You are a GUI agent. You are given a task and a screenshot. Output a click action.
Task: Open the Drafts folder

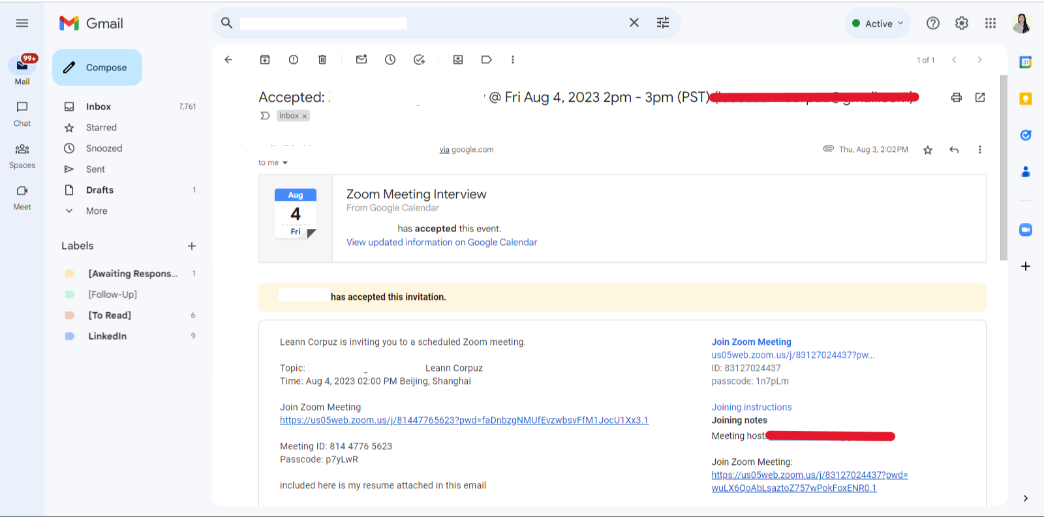[x=100, y=190]
